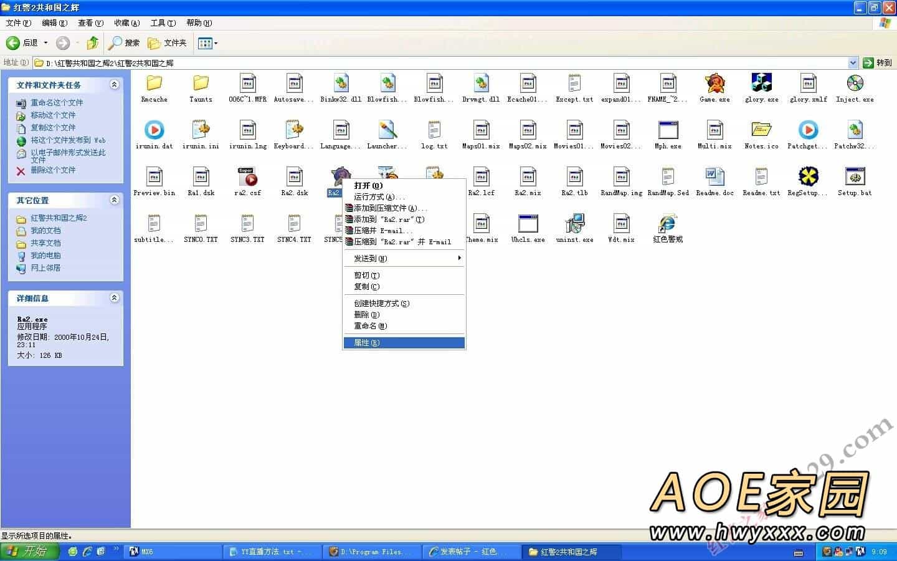Collapse the 其它位置 panel
Viewport: 897px width, 561px height.
[x=114, y=200]
